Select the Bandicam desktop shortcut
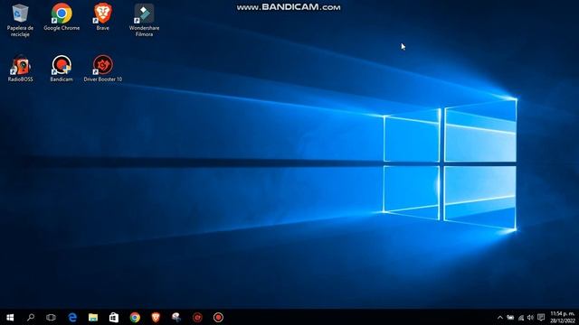This screenshot has height=325, width=579. 62,69
